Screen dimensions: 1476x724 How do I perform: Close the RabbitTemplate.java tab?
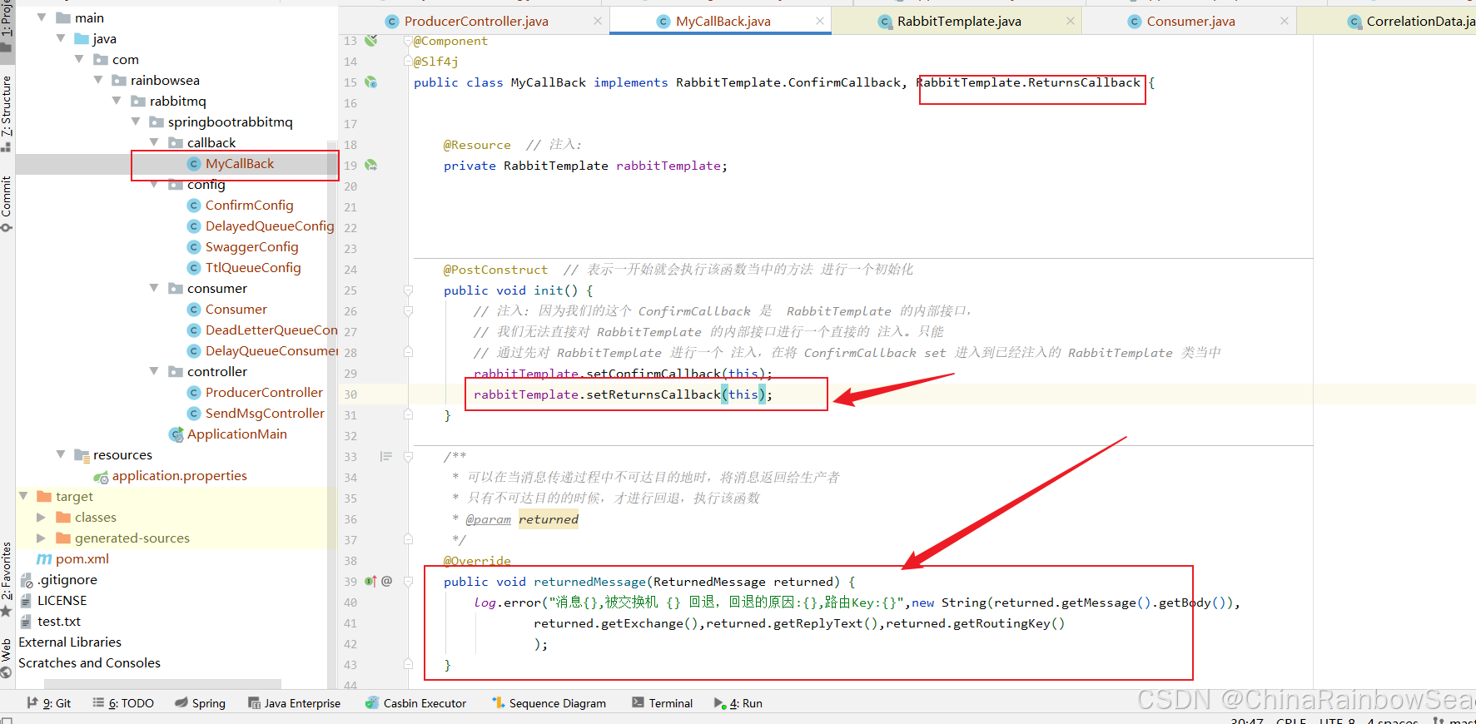click(x=1070, y=21)
